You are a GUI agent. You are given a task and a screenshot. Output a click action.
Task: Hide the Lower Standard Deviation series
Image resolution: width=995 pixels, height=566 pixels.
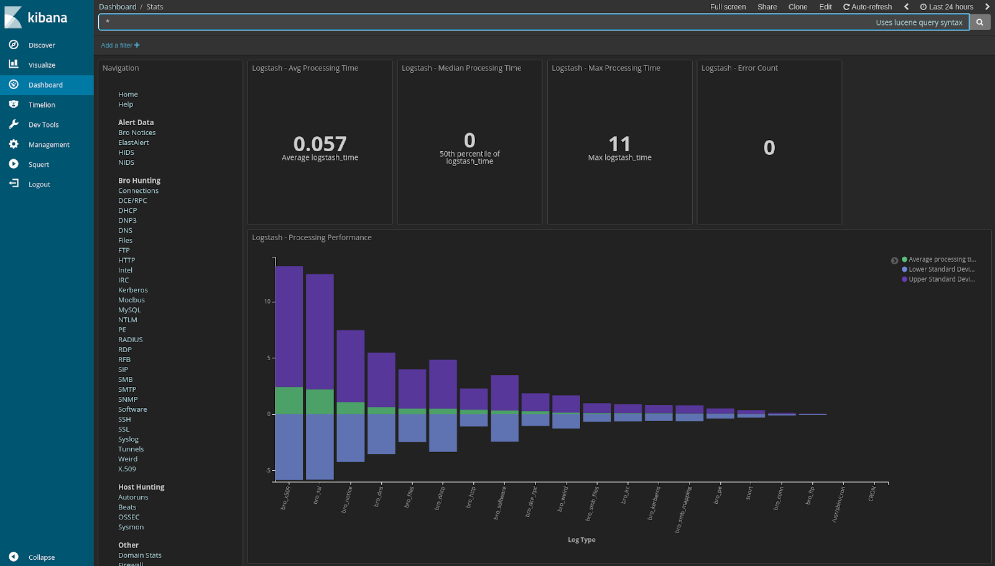point(939,269)
